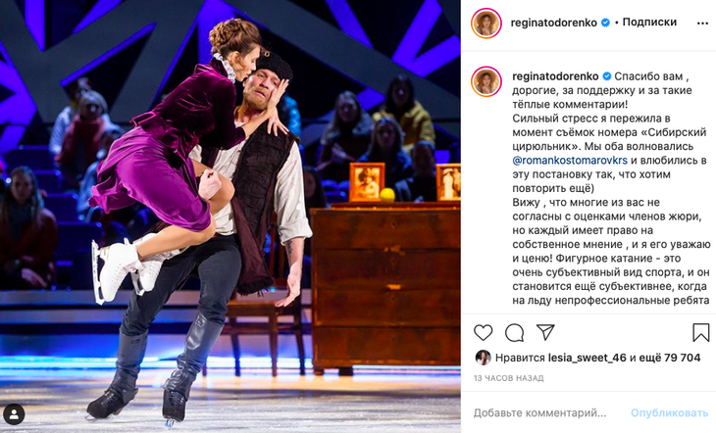Toggle the Подписки following button
This screenshot has width=716, height=433.
pyautogui.click(x=649, y=22)
